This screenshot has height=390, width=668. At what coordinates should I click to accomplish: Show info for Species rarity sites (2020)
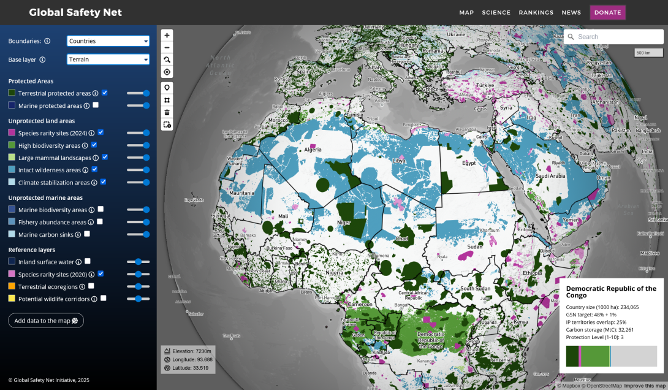click(91, 275)
